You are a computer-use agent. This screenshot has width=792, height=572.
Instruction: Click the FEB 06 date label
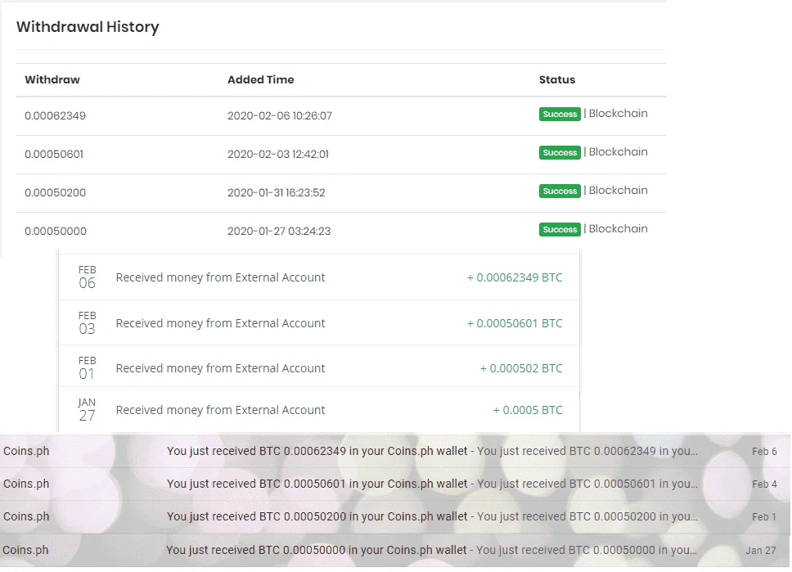click(87, 277)
